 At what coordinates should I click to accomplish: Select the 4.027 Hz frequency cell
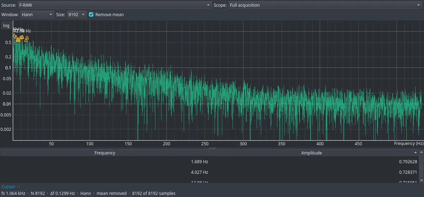click(105, 172)
